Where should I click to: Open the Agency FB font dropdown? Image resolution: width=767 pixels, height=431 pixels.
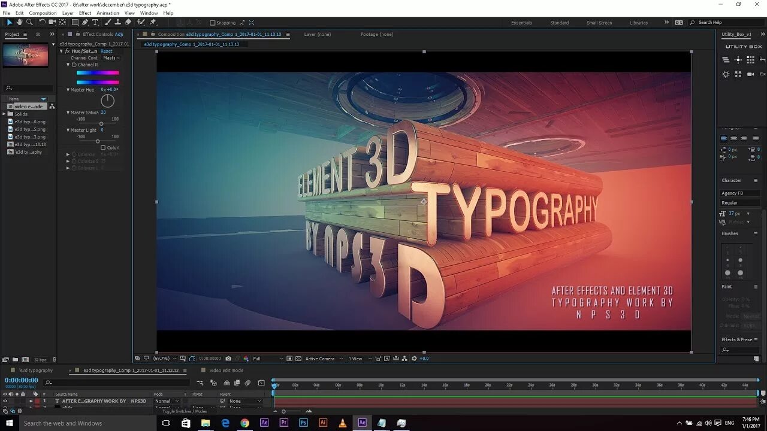point(740,193)
